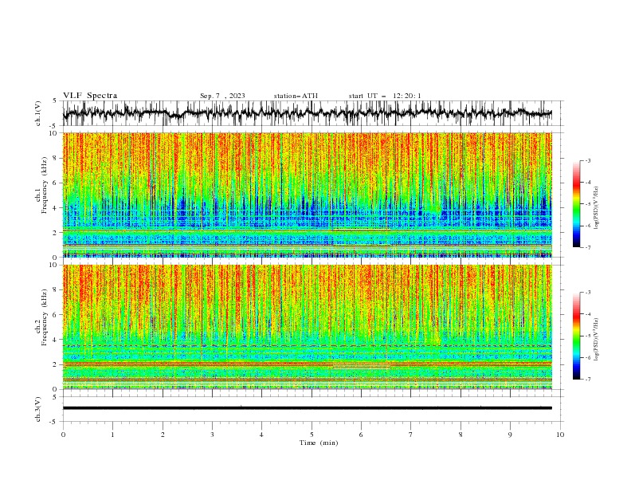Click the ch.3 flat waveform trace
This screenshot has height=488, width=631.
[x=308, y=408]
